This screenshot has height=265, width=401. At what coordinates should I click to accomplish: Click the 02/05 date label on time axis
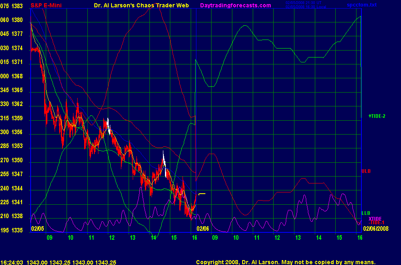tap(37, 229)
